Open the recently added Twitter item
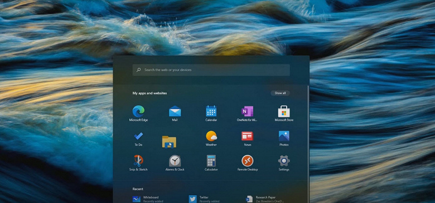This screenshot has height=203, width=435. pos(205,199)
